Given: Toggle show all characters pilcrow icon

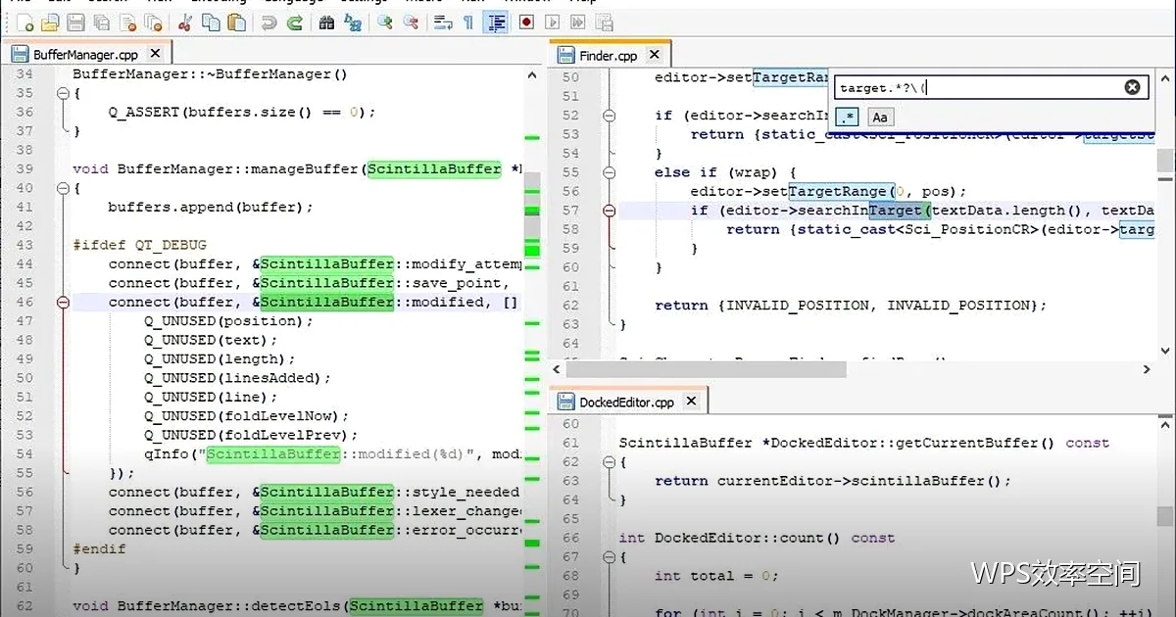Looking at the screenshot, I should [x=468, y=22].
